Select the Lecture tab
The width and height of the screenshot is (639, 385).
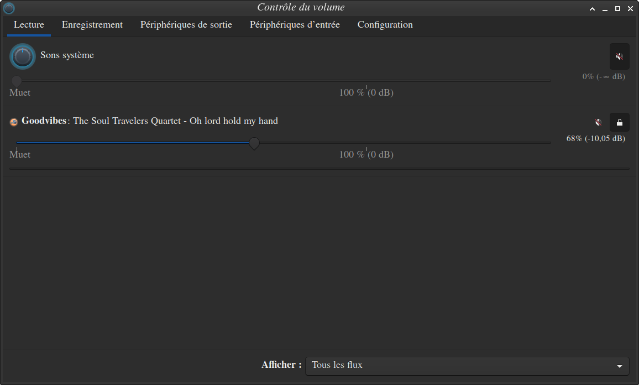[x=29, y=25]
